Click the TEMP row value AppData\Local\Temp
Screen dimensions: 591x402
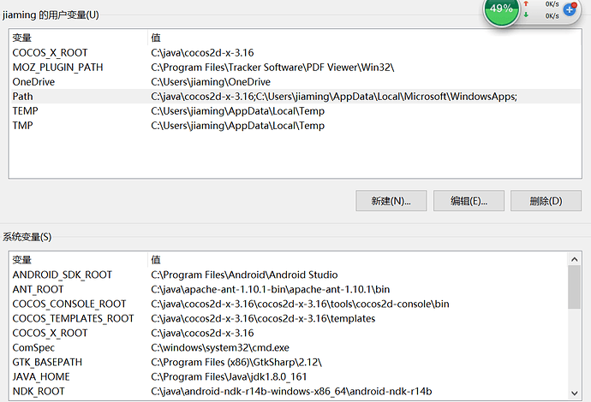click(238, 111)
